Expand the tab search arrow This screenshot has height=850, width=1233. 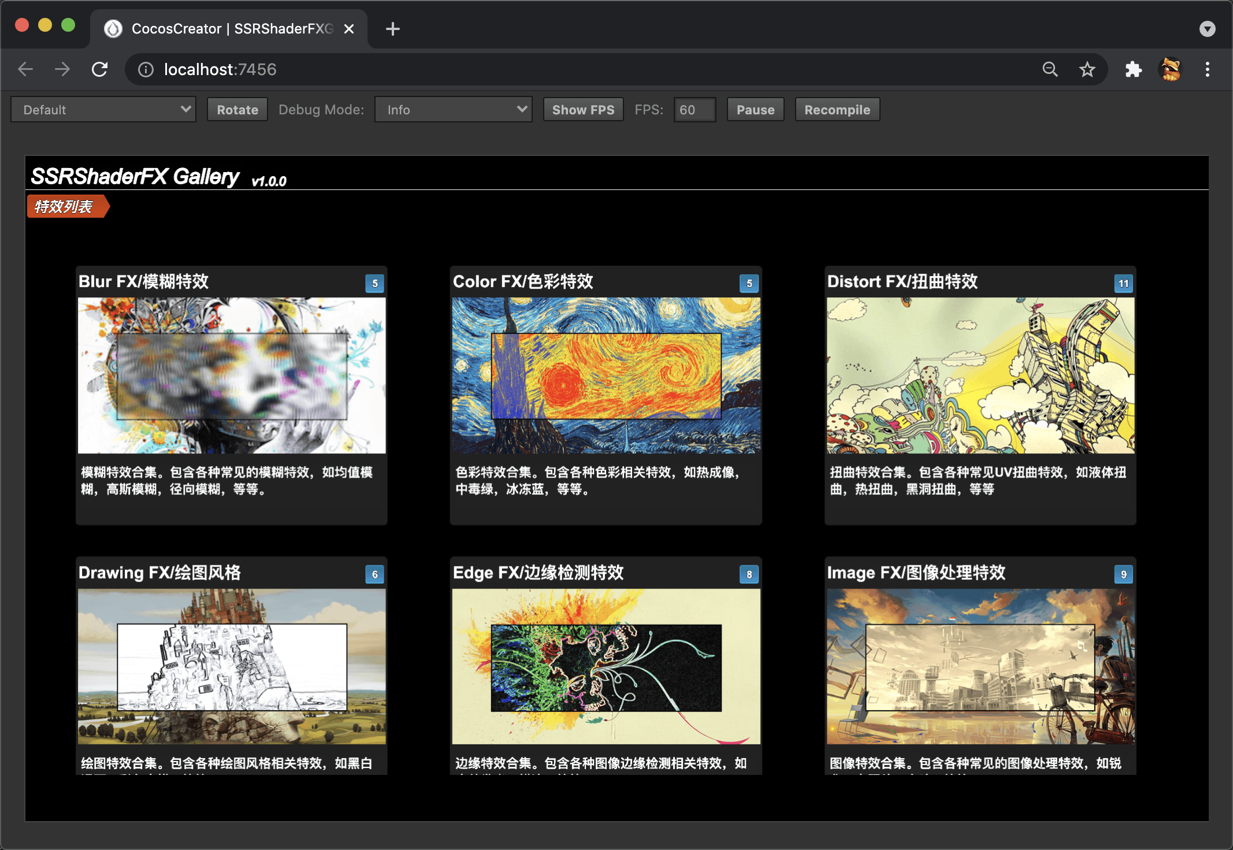[x=1207, y=29]
